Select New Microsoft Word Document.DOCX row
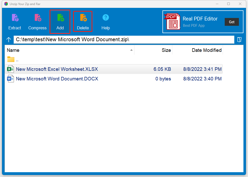This screenshot has height=177, width=248. point(57,79)
